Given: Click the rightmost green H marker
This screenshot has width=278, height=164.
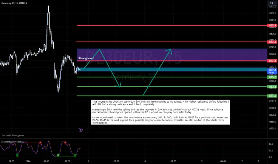Looking at the screenshot, I should (75, 155).
